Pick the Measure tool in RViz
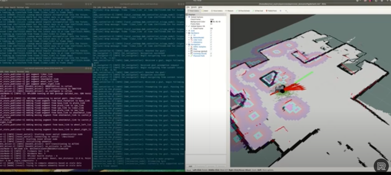 click(229, 11)
